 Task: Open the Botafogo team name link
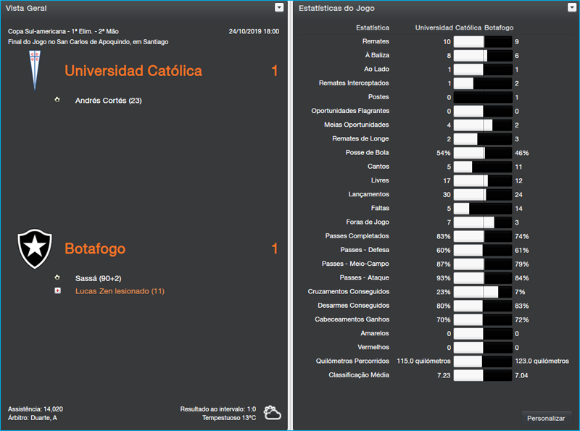[x=95, y=248]
